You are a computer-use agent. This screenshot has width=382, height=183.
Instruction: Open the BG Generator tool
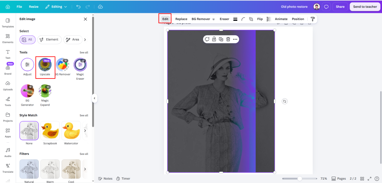click(x=27, y=95)
